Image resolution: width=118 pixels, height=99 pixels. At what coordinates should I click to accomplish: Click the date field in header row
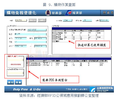tap(104, 20)
